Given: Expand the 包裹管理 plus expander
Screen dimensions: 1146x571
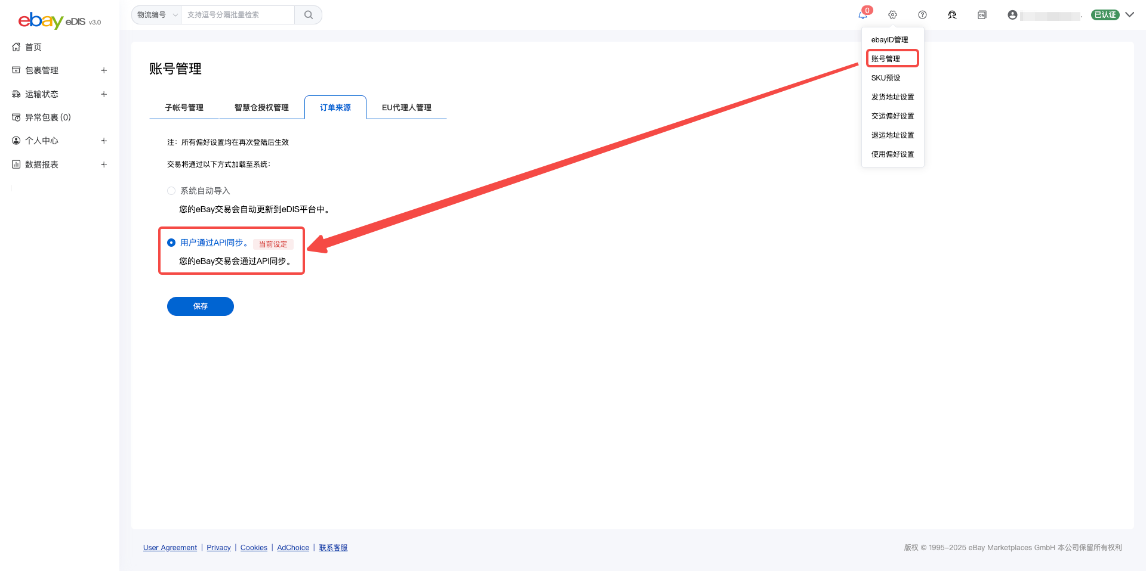Looking at the screenshot, I should 104,70.
